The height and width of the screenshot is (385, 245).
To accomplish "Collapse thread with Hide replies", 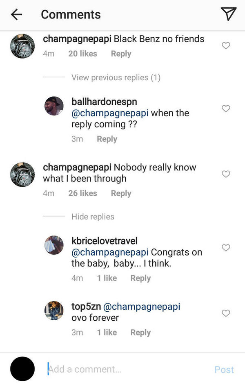I will (x=93, y=217).
